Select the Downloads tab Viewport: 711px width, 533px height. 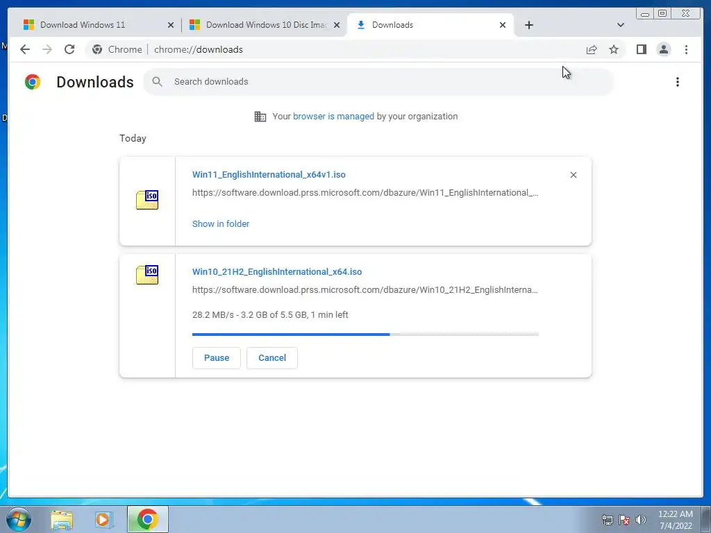pos(430,25)
